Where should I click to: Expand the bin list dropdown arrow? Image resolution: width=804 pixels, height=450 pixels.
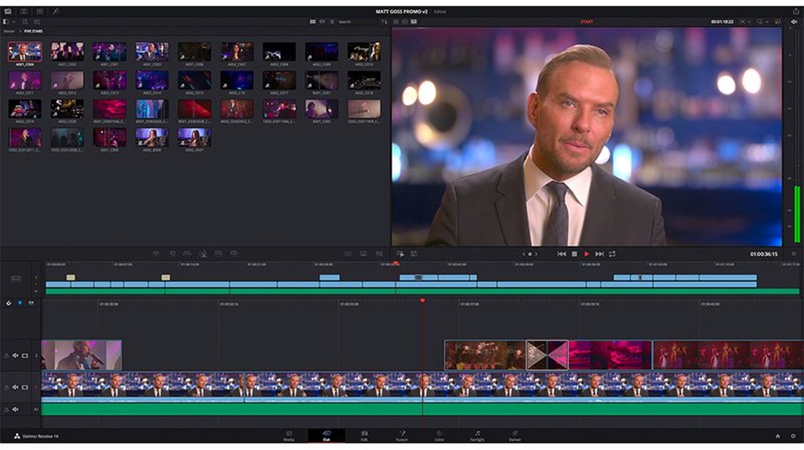coord(13,22)
